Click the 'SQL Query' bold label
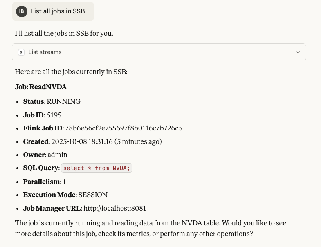 pos(40,168)
